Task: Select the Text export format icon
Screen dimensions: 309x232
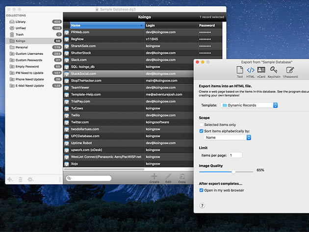Action: [240, 72]
